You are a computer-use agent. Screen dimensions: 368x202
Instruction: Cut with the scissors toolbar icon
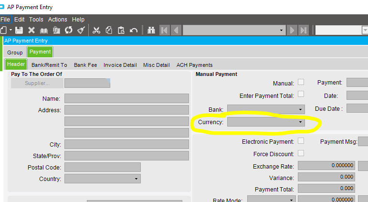96,30
